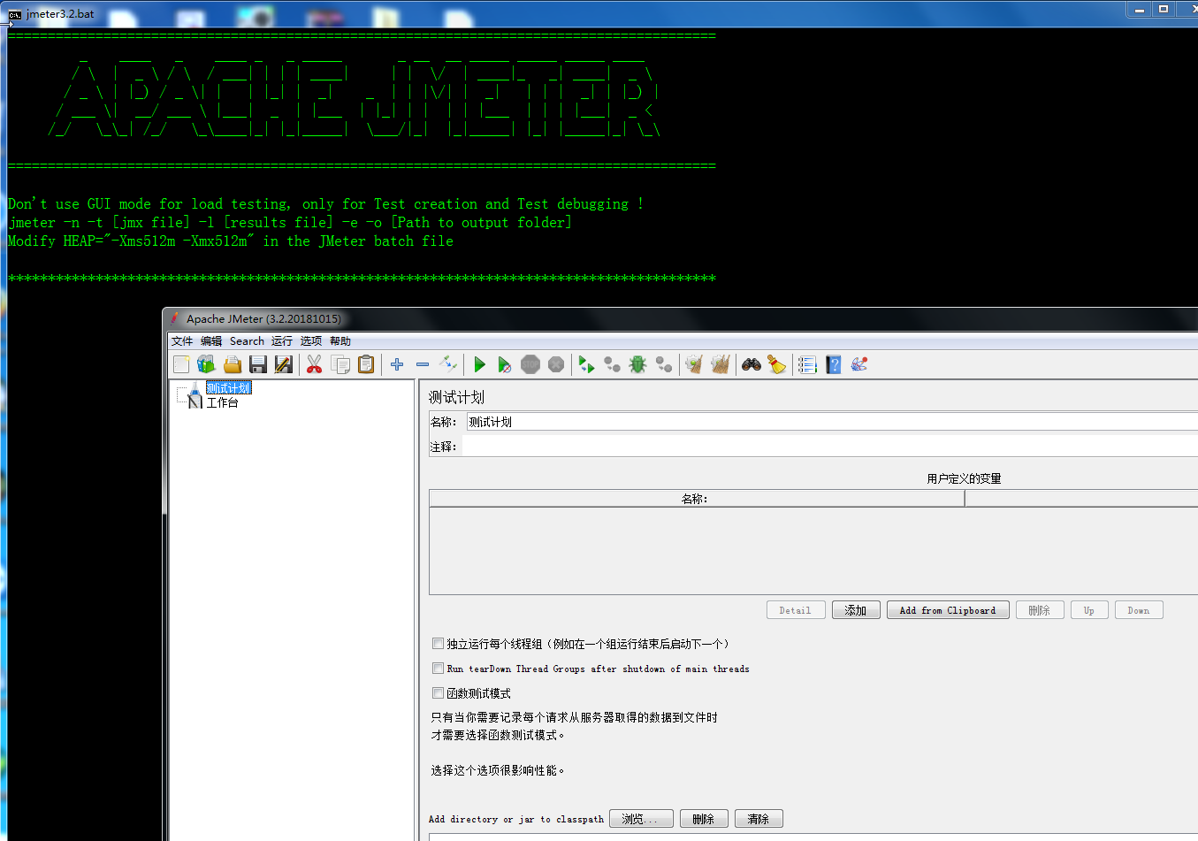
Task: Open the Templates toolbar icon
Action: point(206,364)
